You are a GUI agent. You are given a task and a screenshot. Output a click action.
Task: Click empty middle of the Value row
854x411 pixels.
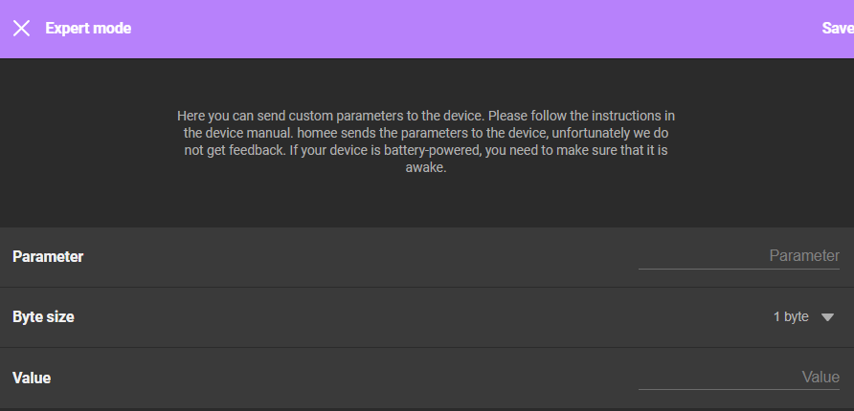click(343, 378)
